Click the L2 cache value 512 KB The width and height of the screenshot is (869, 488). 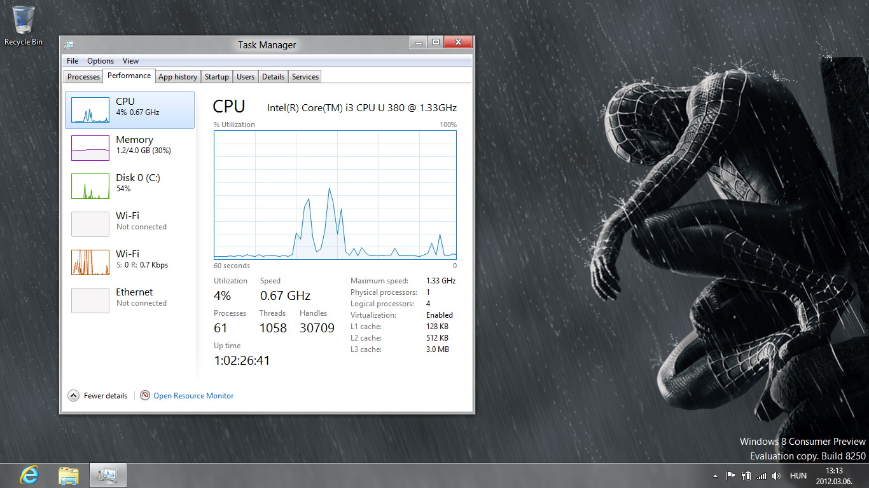[437, 338]
